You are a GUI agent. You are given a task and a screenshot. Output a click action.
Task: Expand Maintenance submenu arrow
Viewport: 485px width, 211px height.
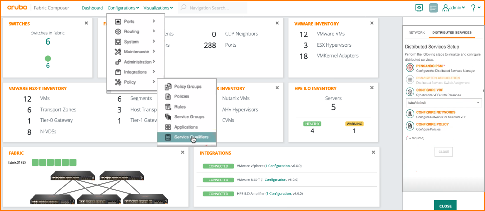pos(154,51)
